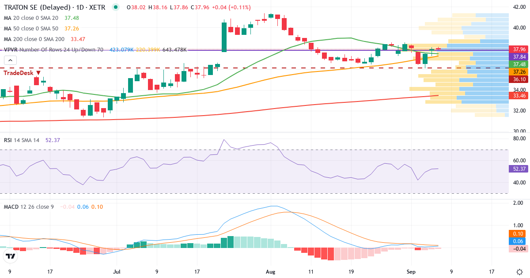
Task: Select the MA 20 indicator label
Action: [31, 18]
